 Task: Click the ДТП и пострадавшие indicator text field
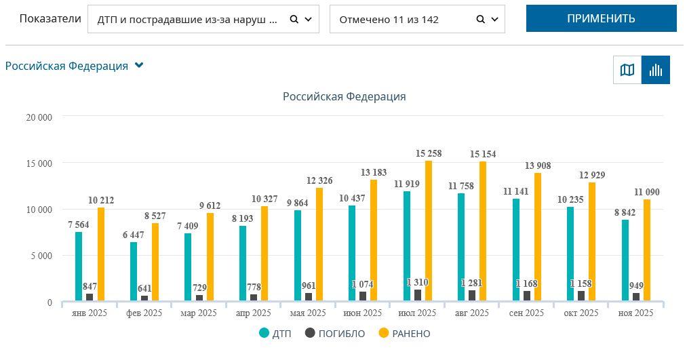[x=188, y=20]
